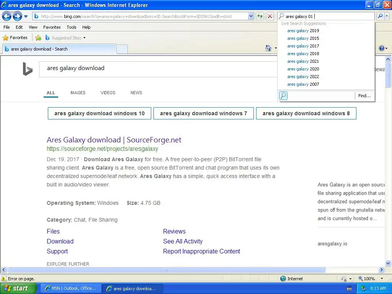This screenshot has width=392, height=294.
Task: Select suggestion 'ares galaxy 2018'
Action: (x=303, y=54)
